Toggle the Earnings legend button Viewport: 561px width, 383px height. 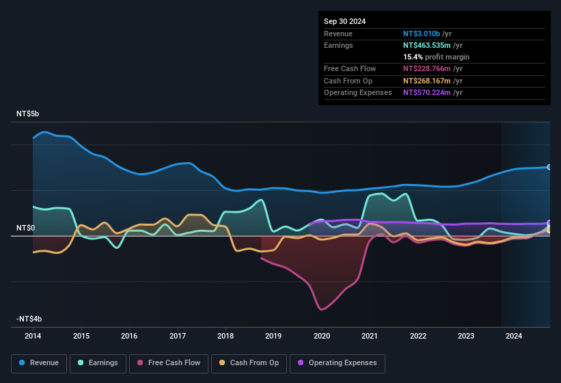98,363
